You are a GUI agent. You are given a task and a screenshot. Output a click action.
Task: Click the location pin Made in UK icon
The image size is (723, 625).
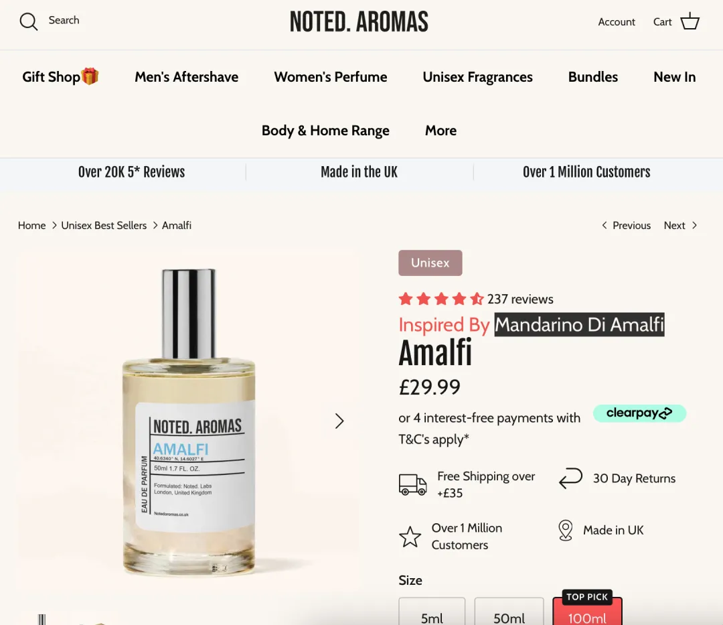(x=565, y=531)
